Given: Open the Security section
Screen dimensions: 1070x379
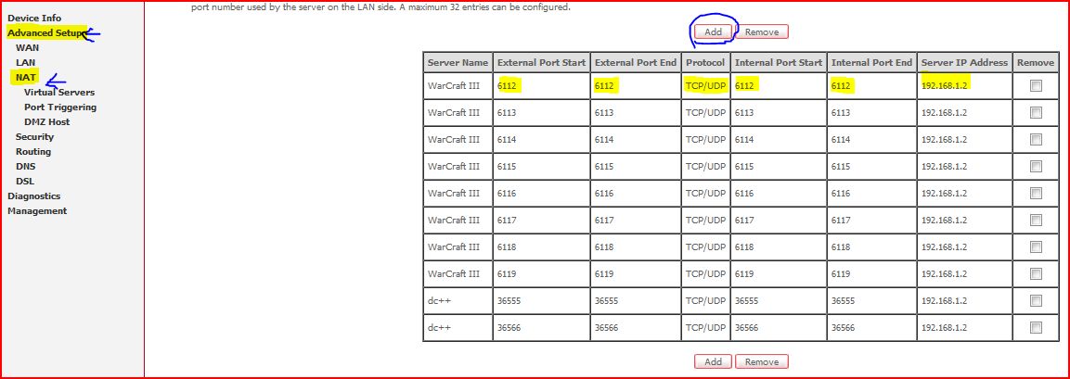Looking at the screenshot, I should pos(35,137).
